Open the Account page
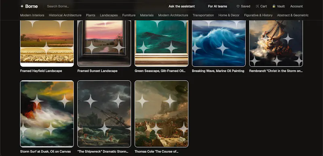Image resolution: width=323 pixels, height=156 pixels. (296, 6)
